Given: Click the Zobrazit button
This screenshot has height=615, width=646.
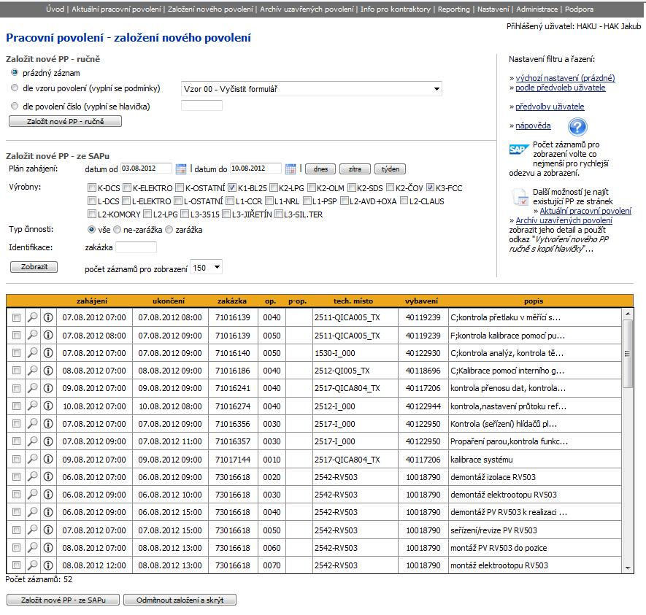Looking at the screenshot, I should pos(34,267).
